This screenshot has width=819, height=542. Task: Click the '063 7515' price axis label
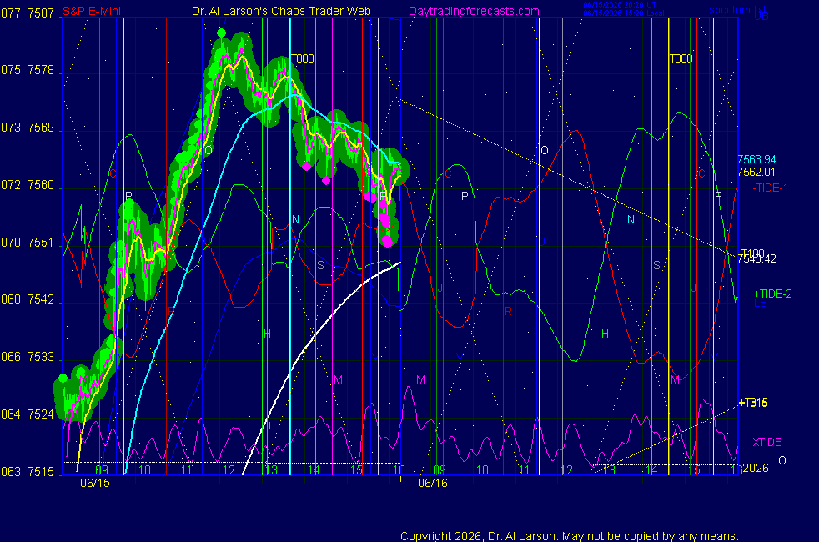coord(28,471)
